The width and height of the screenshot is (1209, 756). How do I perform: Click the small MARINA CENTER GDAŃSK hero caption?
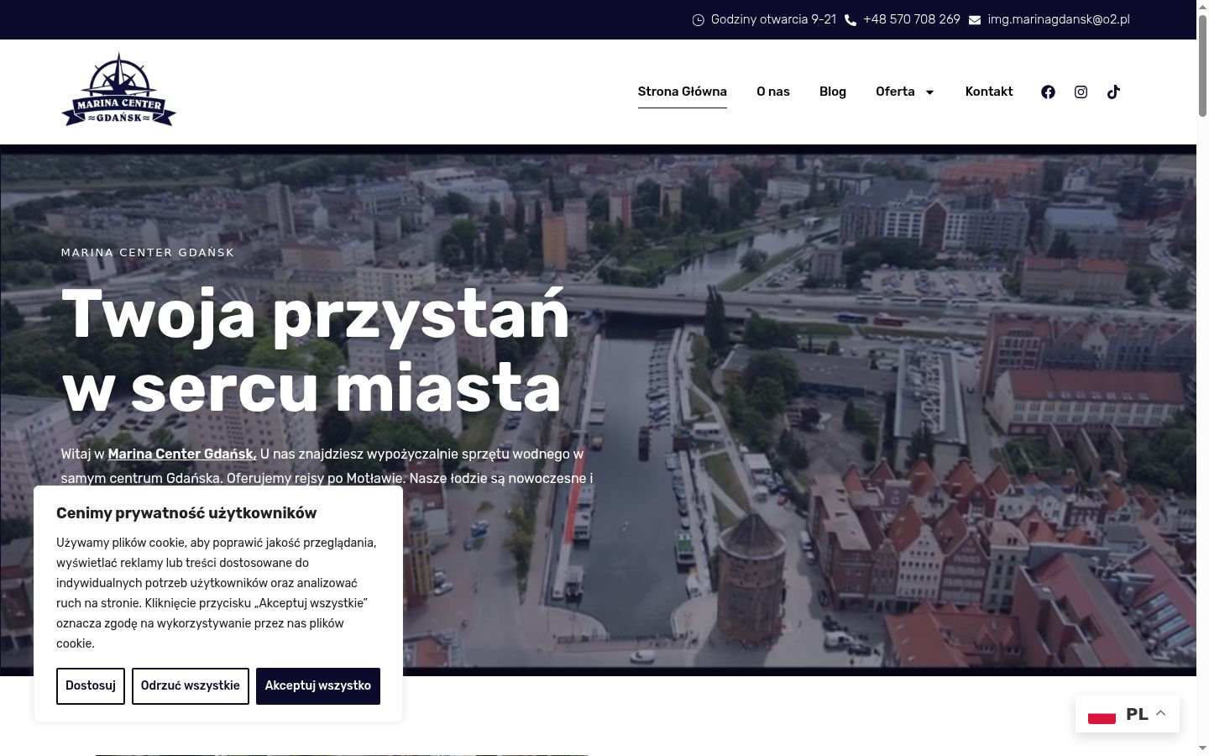tap(148, 253)
